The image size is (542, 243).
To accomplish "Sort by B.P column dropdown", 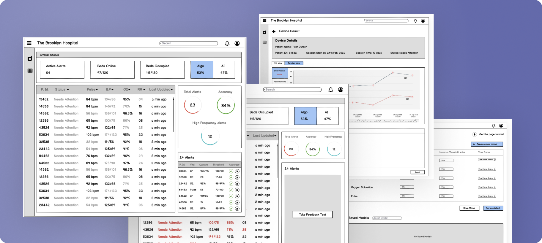I will point(110,89).
